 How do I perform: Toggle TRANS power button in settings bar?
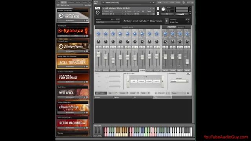pos(127,93)
